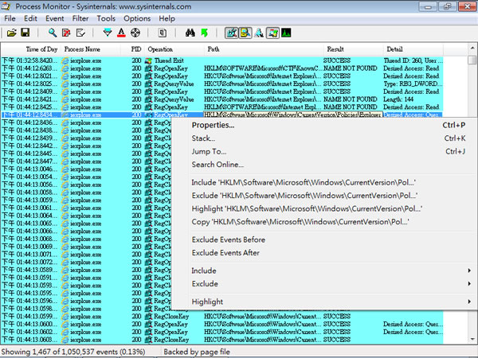Viewport: 478px width, 358px height.
Task: Open the Event menu
Action: [54, 18]
